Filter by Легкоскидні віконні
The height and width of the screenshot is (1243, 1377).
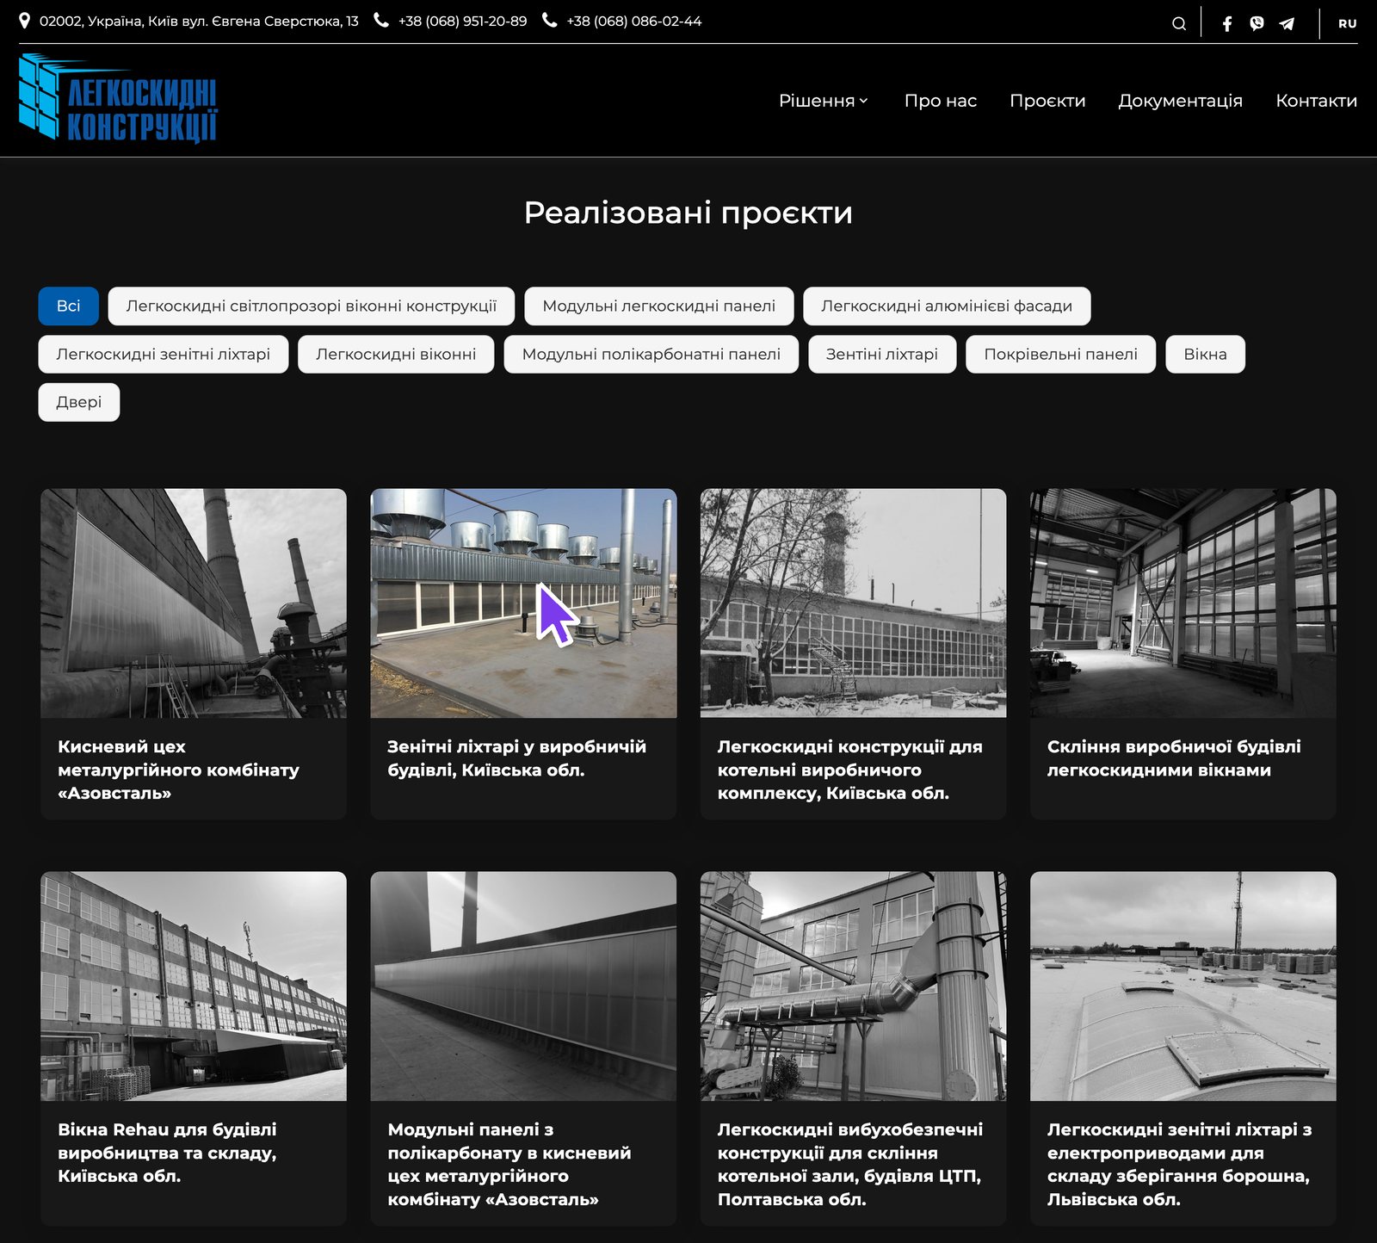[396, 354]
